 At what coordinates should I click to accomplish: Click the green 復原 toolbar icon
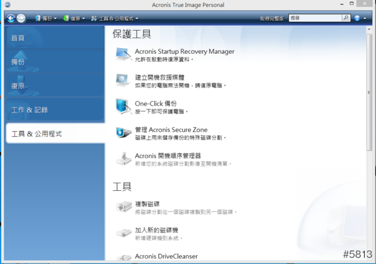[x=65, y=18]
